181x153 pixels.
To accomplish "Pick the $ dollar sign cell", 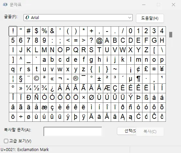I will click(x=37, y=31).
